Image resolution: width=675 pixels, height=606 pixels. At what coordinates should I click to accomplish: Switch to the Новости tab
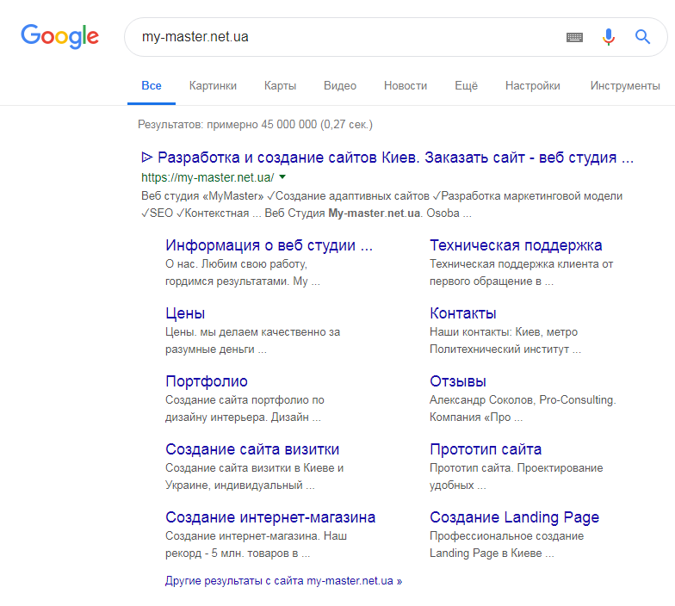coord(406,86)
